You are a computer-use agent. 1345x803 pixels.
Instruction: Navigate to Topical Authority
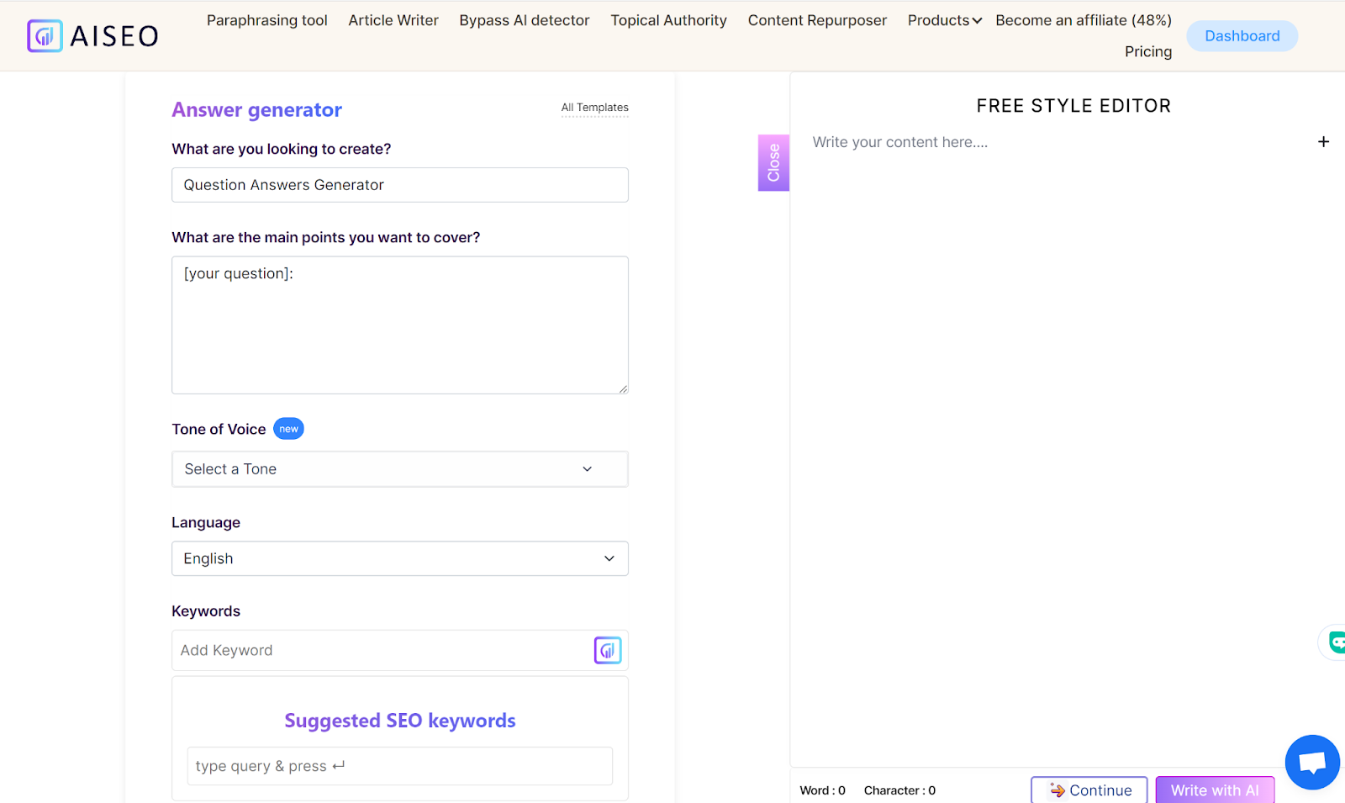tap(668, 20)
